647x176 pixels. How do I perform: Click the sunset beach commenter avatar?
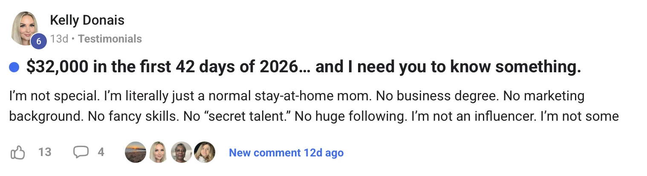(x=136, y=152)
